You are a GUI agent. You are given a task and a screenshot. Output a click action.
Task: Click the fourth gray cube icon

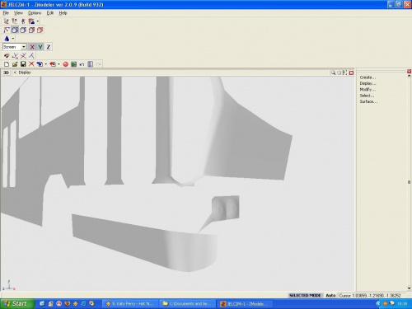[x=32, y=30]
